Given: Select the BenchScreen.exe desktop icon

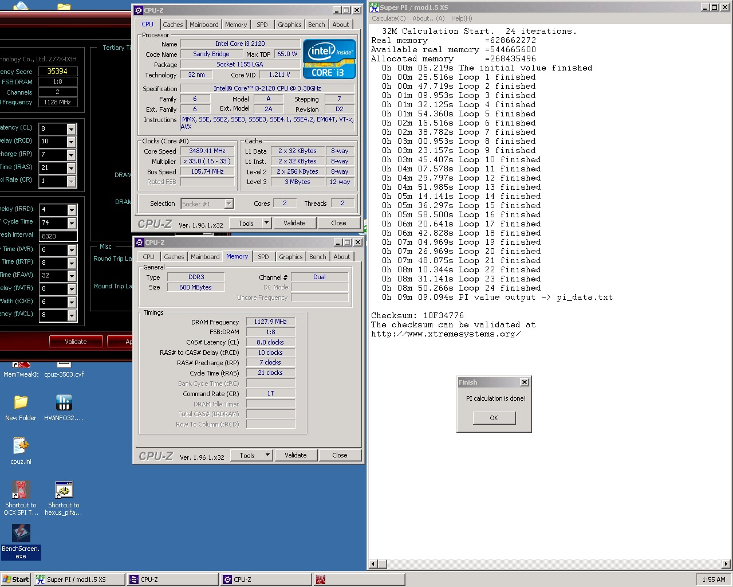Looking at the screenshot, I should click(x=21, y=542).
